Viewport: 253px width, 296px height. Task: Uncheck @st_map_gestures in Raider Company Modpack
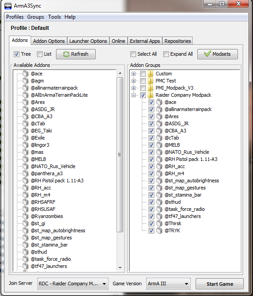point(151,188)
